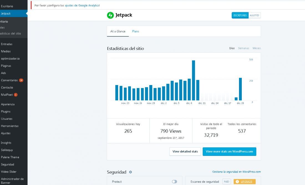Switch to the Ajustes view button

click(255, 15)
